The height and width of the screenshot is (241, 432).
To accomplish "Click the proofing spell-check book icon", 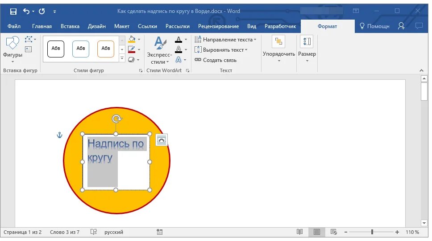I will (94, 232).
